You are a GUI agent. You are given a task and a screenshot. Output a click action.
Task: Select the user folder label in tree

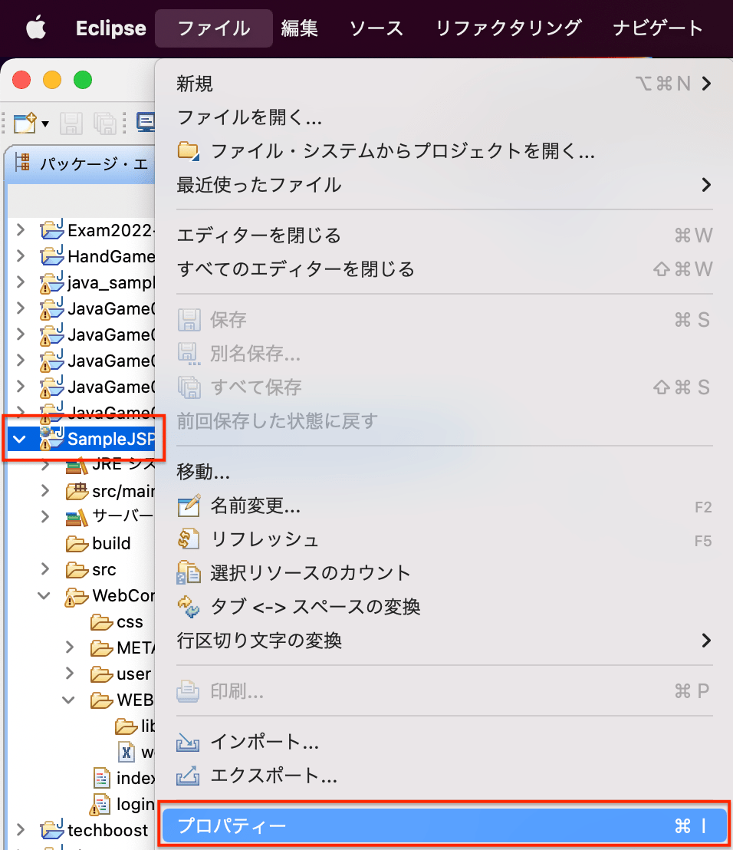click(x=134, y=674)
